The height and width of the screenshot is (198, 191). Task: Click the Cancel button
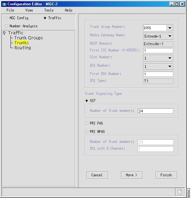[97, 175]
